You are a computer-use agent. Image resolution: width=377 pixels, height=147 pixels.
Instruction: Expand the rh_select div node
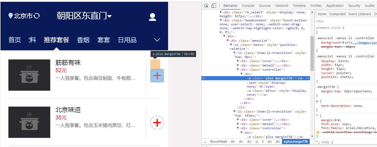(x=221, y=12)
